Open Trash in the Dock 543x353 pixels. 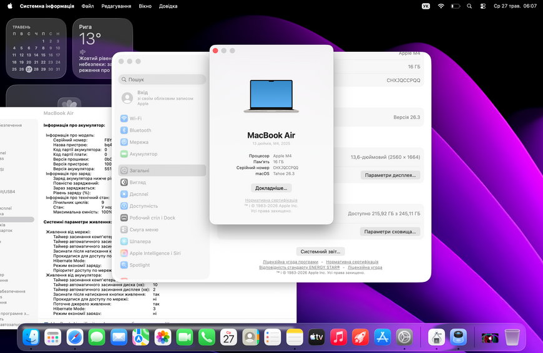[x=512, y=337]
